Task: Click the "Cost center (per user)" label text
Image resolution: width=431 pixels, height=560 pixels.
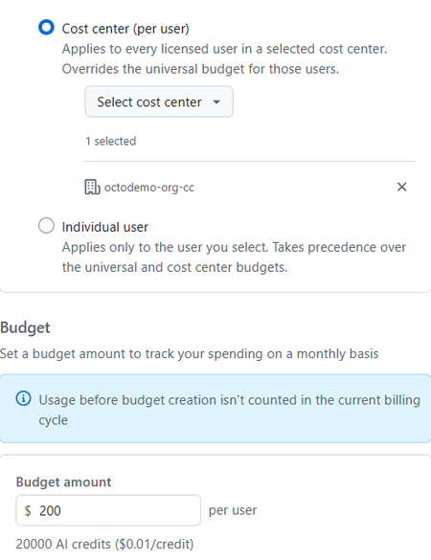Action: (125, 29)
